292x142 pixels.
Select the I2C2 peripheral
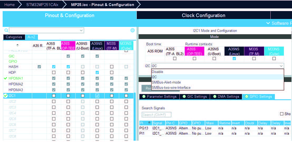tap(12, 101)
